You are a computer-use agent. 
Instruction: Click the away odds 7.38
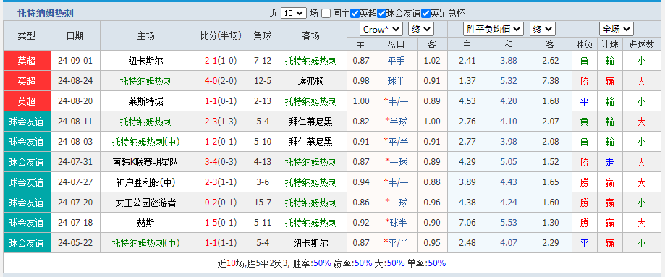point(551,81)
